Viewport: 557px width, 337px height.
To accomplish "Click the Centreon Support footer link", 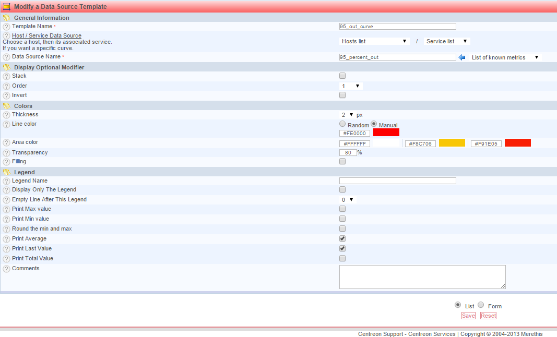I will (x=380, y=334).
